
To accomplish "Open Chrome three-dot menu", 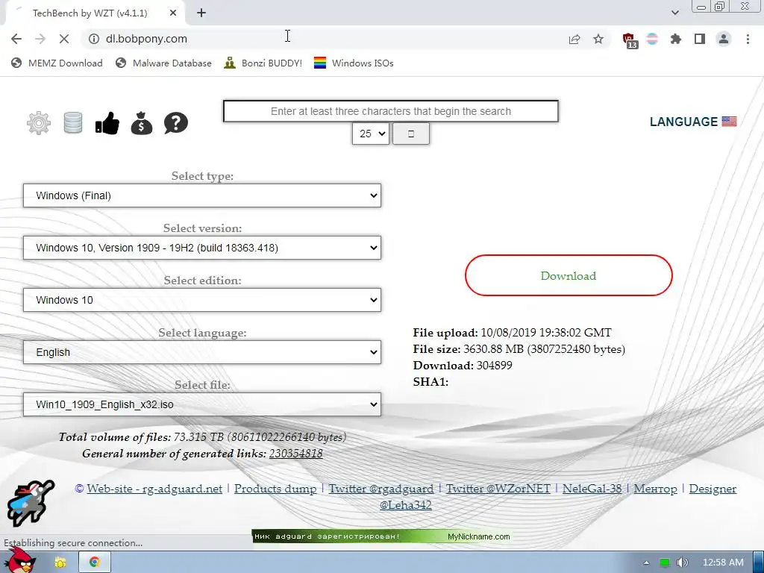I will (748, 39).
